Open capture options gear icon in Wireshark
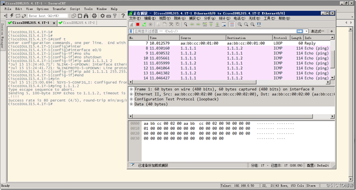Viewport: 356px width, 190px height. pyautogui.click(x=150, y=24)
